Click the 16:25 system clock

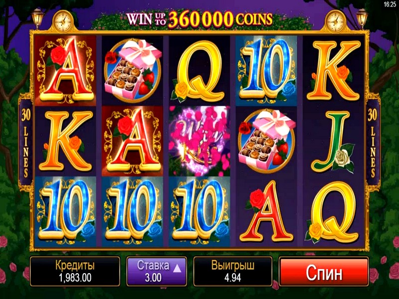pyautogui.click(x=390, y=4)
